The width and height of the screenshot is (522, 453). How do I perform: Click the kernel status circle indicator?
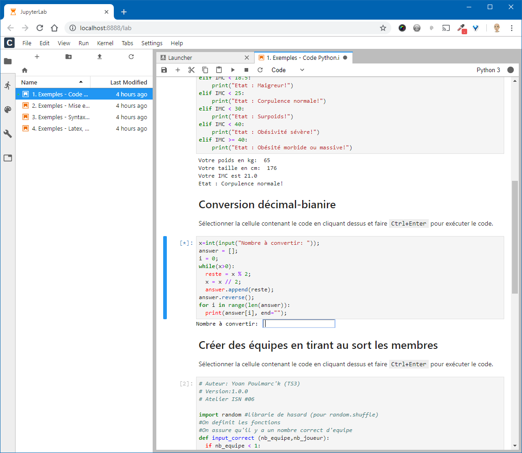click(x=511, y=70)
